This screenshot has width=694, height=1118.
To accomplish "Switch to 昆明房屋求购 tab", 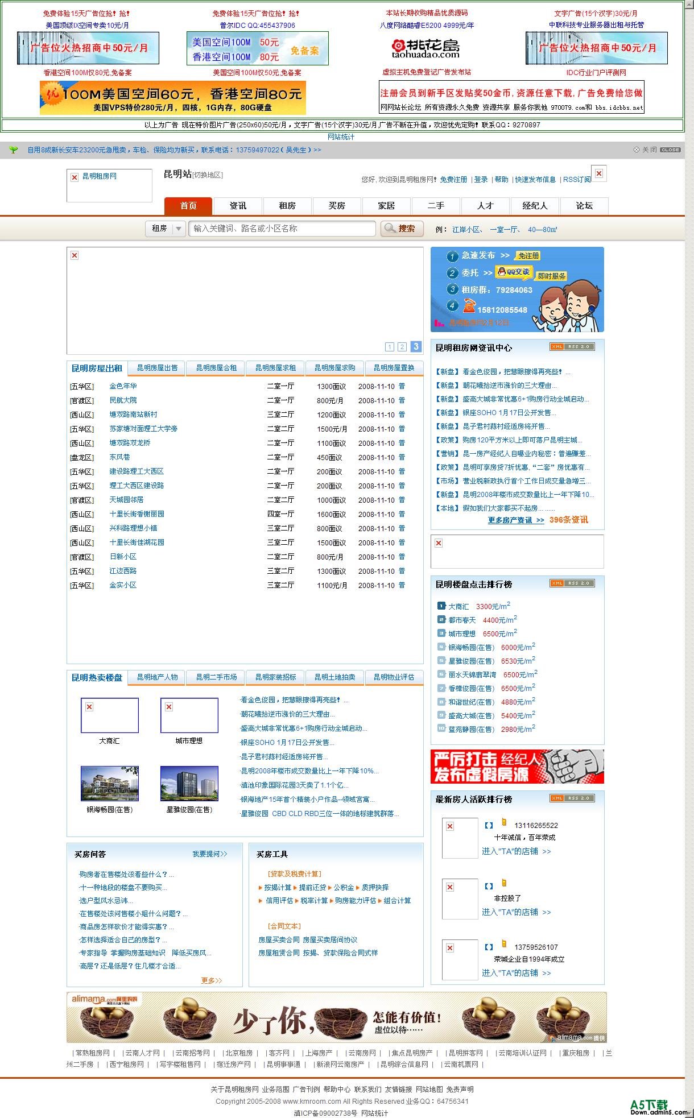I will point(335,368).
